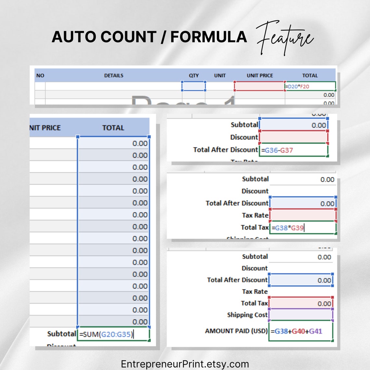Click the Discount entry cell
The width and height of the screenshot is (370, 370).
(x=294, y=137)
